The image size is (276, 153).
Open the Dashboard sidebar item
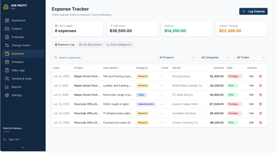coord(23,20)
